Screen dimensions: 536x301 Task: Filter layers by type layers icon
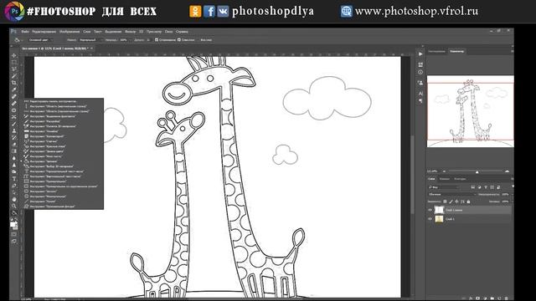click(x=486, y=187)
